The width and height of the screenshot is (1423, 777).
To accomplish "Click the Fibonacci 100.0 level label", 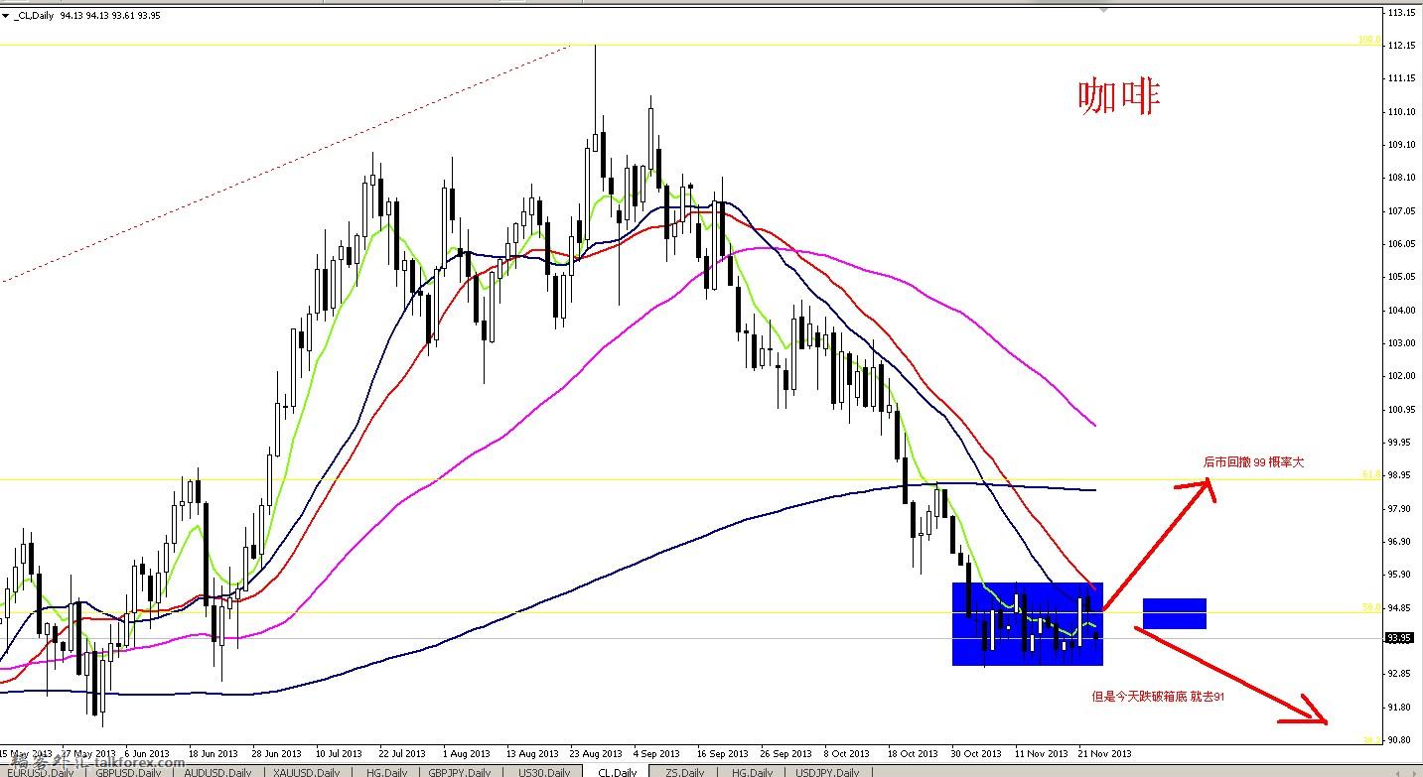I will pos(1368,40).
